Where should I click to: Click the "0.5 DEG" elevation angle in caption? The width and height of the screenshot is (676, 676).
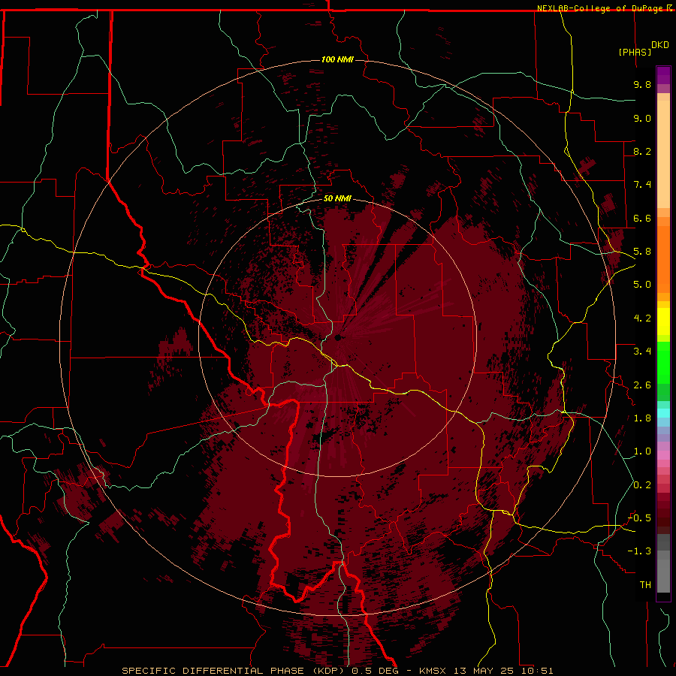click(378, 671)
